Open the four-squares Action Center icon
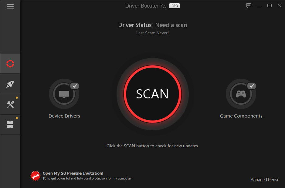The width and height of the screenshot is (285, 188). pyautogui.click(x=10, y=125)
